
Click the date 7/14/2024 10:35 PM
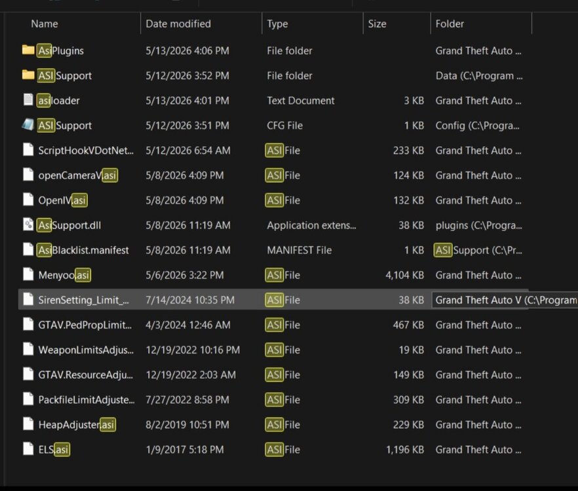(x=190, y=300)
